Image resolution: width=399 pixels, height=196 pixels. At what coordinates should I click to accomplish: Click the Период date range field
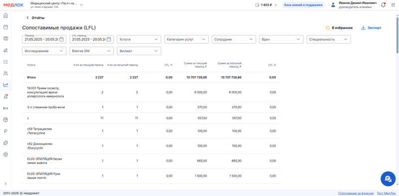pyautogui.click(x=44, y=39)
